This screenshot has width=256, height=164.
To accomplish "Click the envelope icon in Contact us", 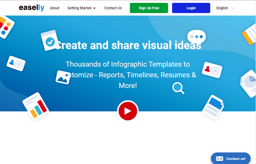I will tap(219, 158).
